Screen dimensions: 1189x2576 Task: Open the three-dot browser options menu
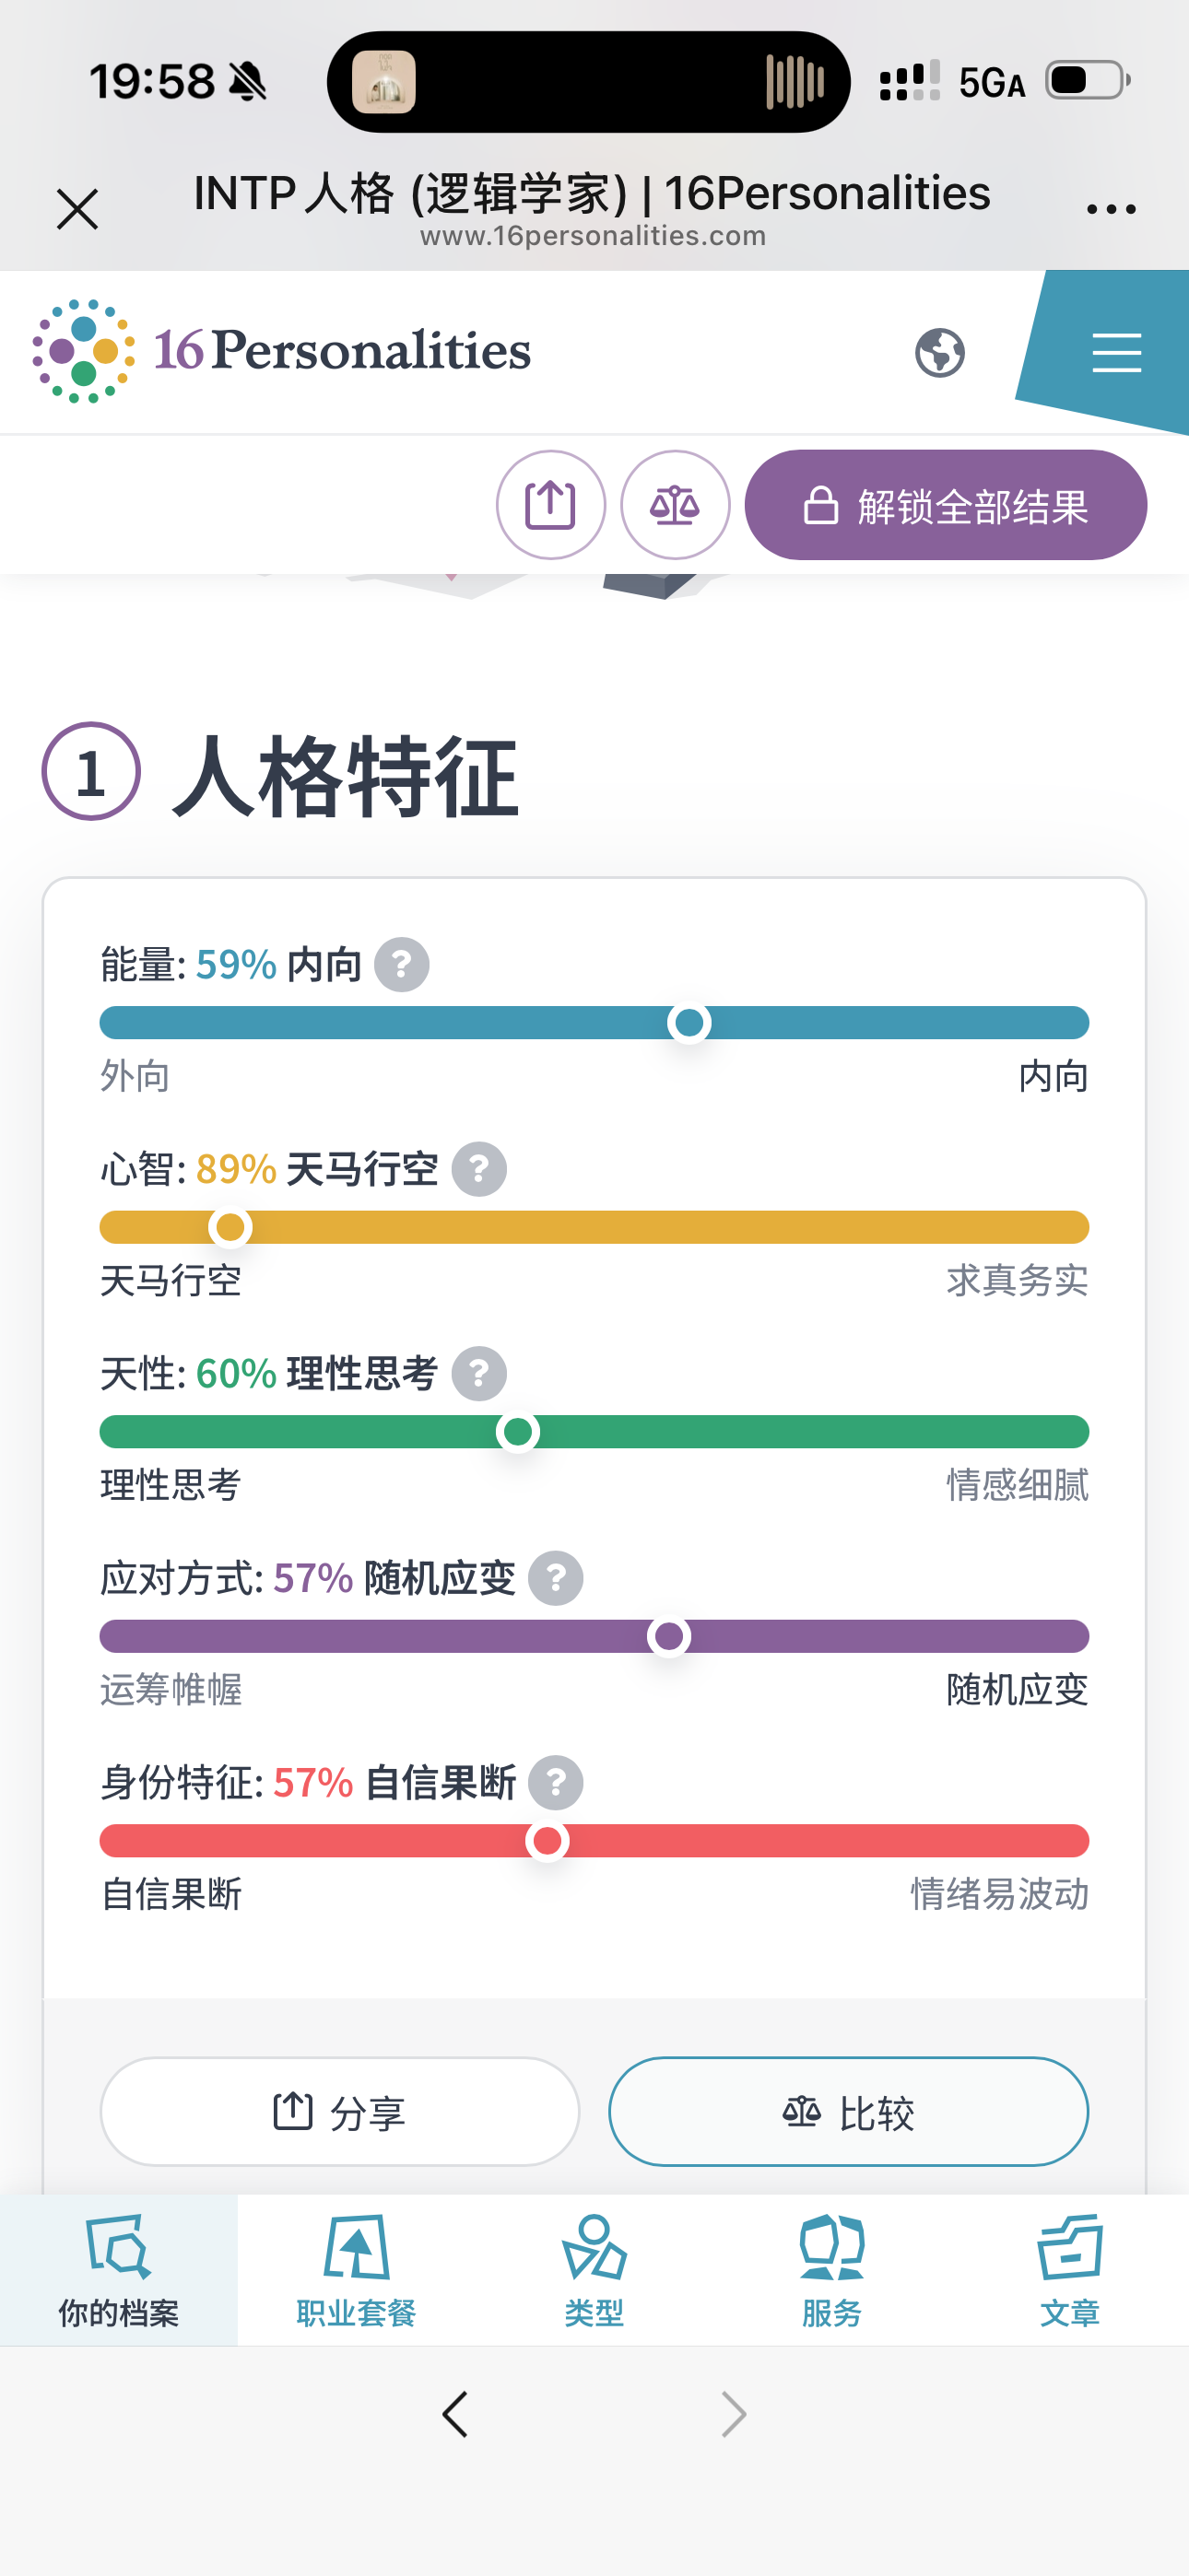click(x=1111, y=209)
